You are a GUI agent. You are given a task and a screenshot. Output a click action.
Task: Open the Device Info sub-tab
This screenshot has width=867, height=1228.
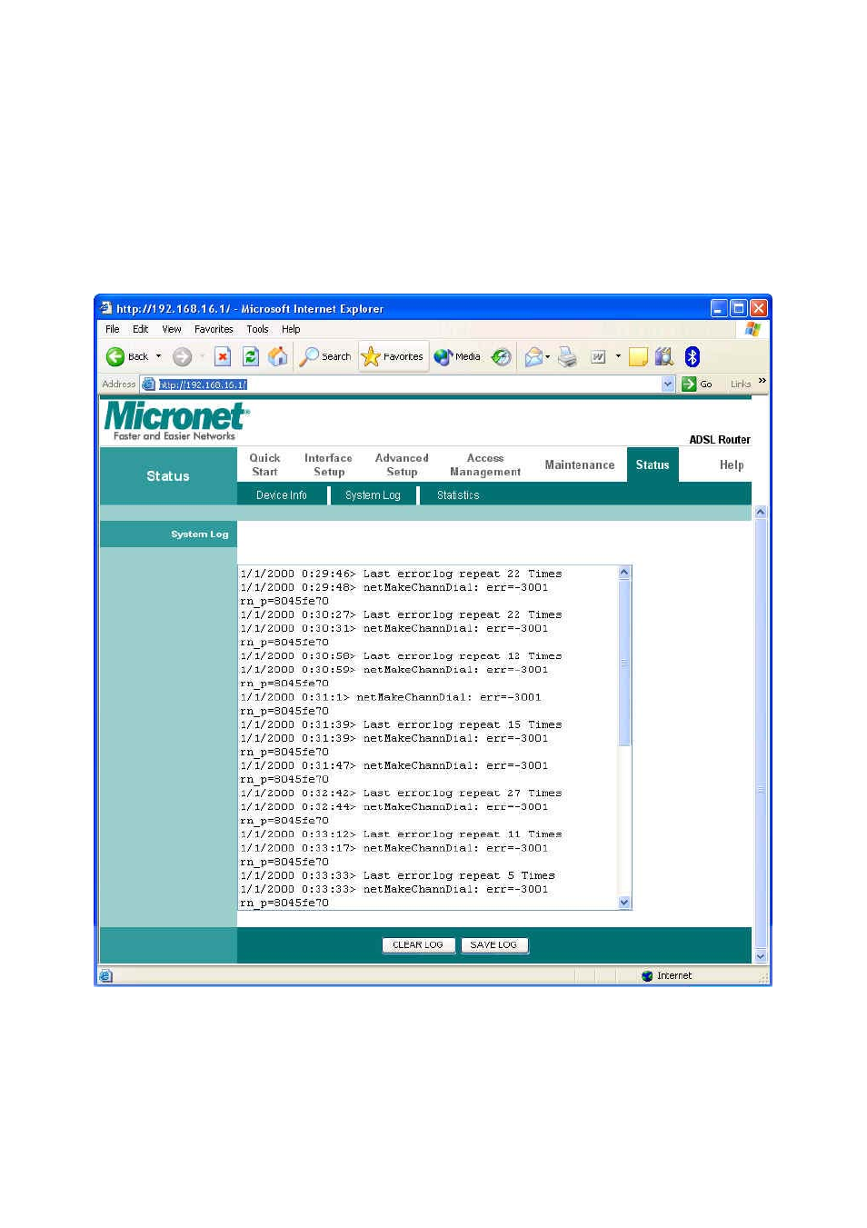point(282,494)
